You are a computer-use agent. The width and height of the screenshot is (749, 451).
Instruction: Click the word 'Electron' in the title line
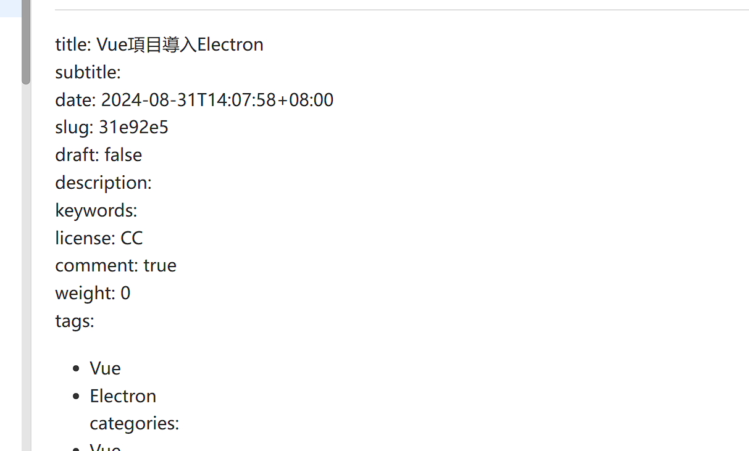point(230,44)
